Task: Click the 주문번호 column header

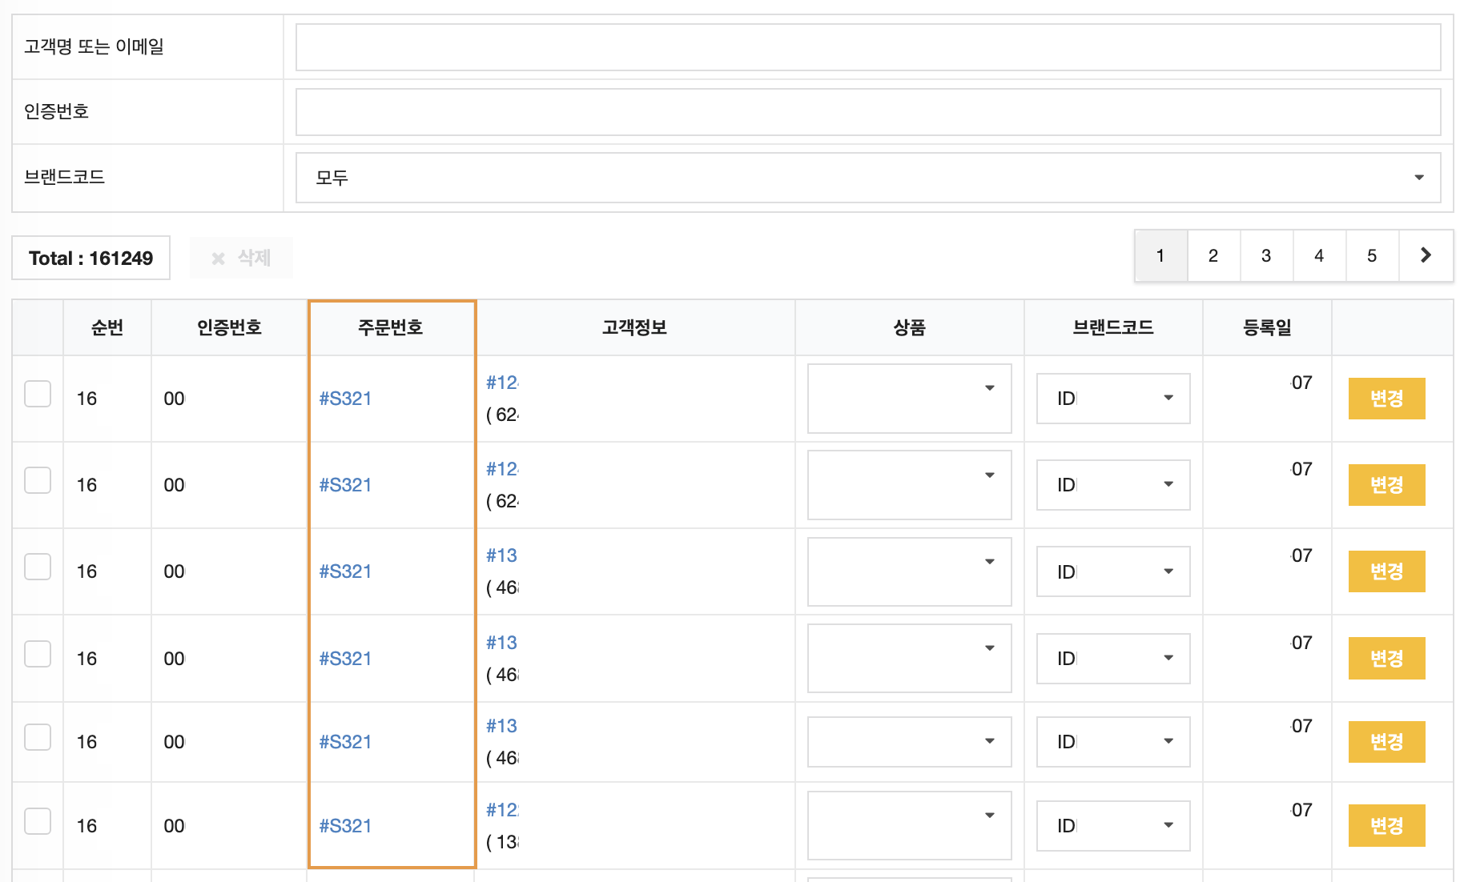Action: (x=391, y=327)
